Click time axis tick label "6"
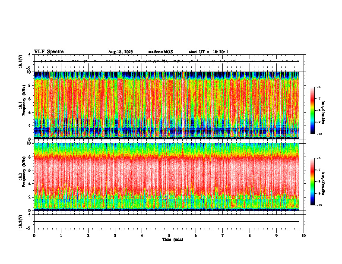342x264 pixels. pyautogui.click(x=196, y=236)
